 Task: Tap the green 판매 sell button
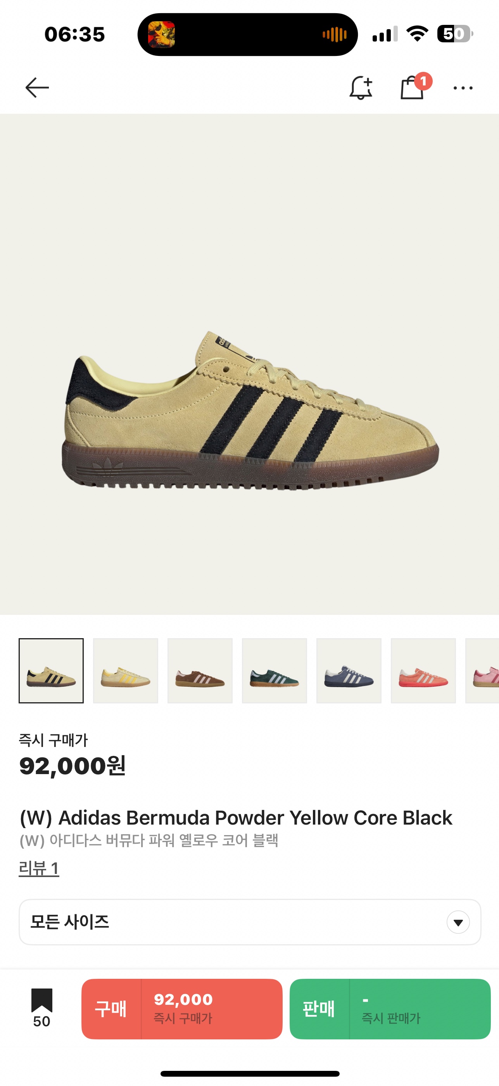click(390, 1009)
